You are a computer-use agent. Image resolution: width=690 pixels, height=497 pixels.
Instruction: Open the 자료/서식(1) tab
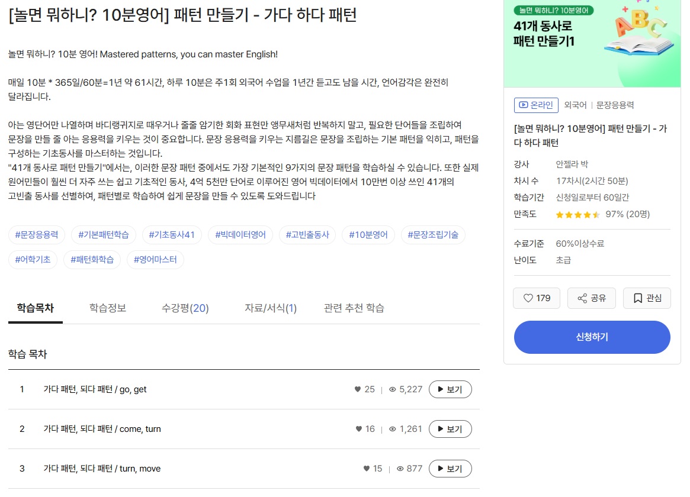pyautogui.click(x=271, y=308)
